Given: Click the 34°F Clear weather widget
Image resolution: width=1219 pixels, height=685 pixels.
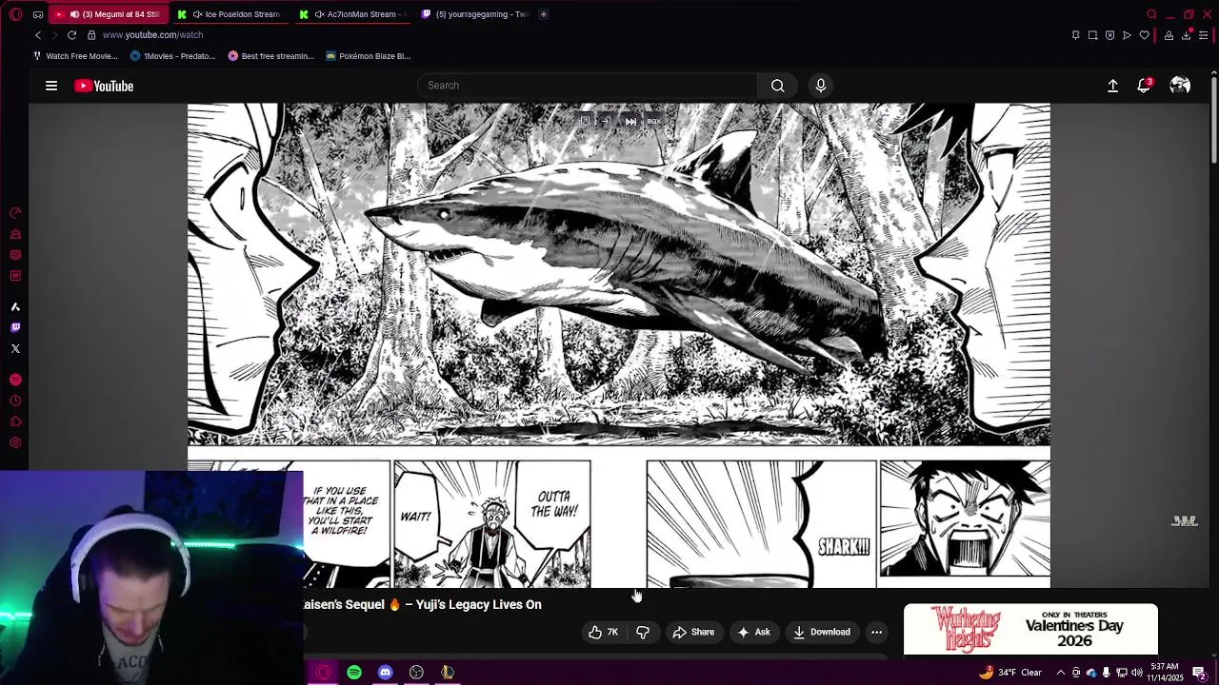Looking at the screenshot, I should tap(1009, 673).
